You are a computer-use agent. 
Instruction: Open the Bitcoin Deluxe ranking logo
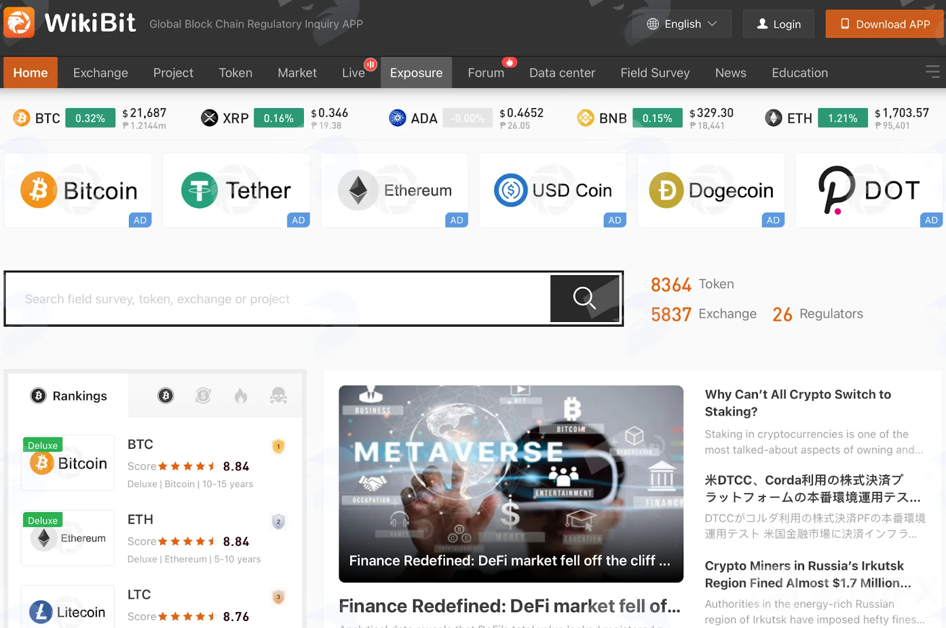pos(68,463)
